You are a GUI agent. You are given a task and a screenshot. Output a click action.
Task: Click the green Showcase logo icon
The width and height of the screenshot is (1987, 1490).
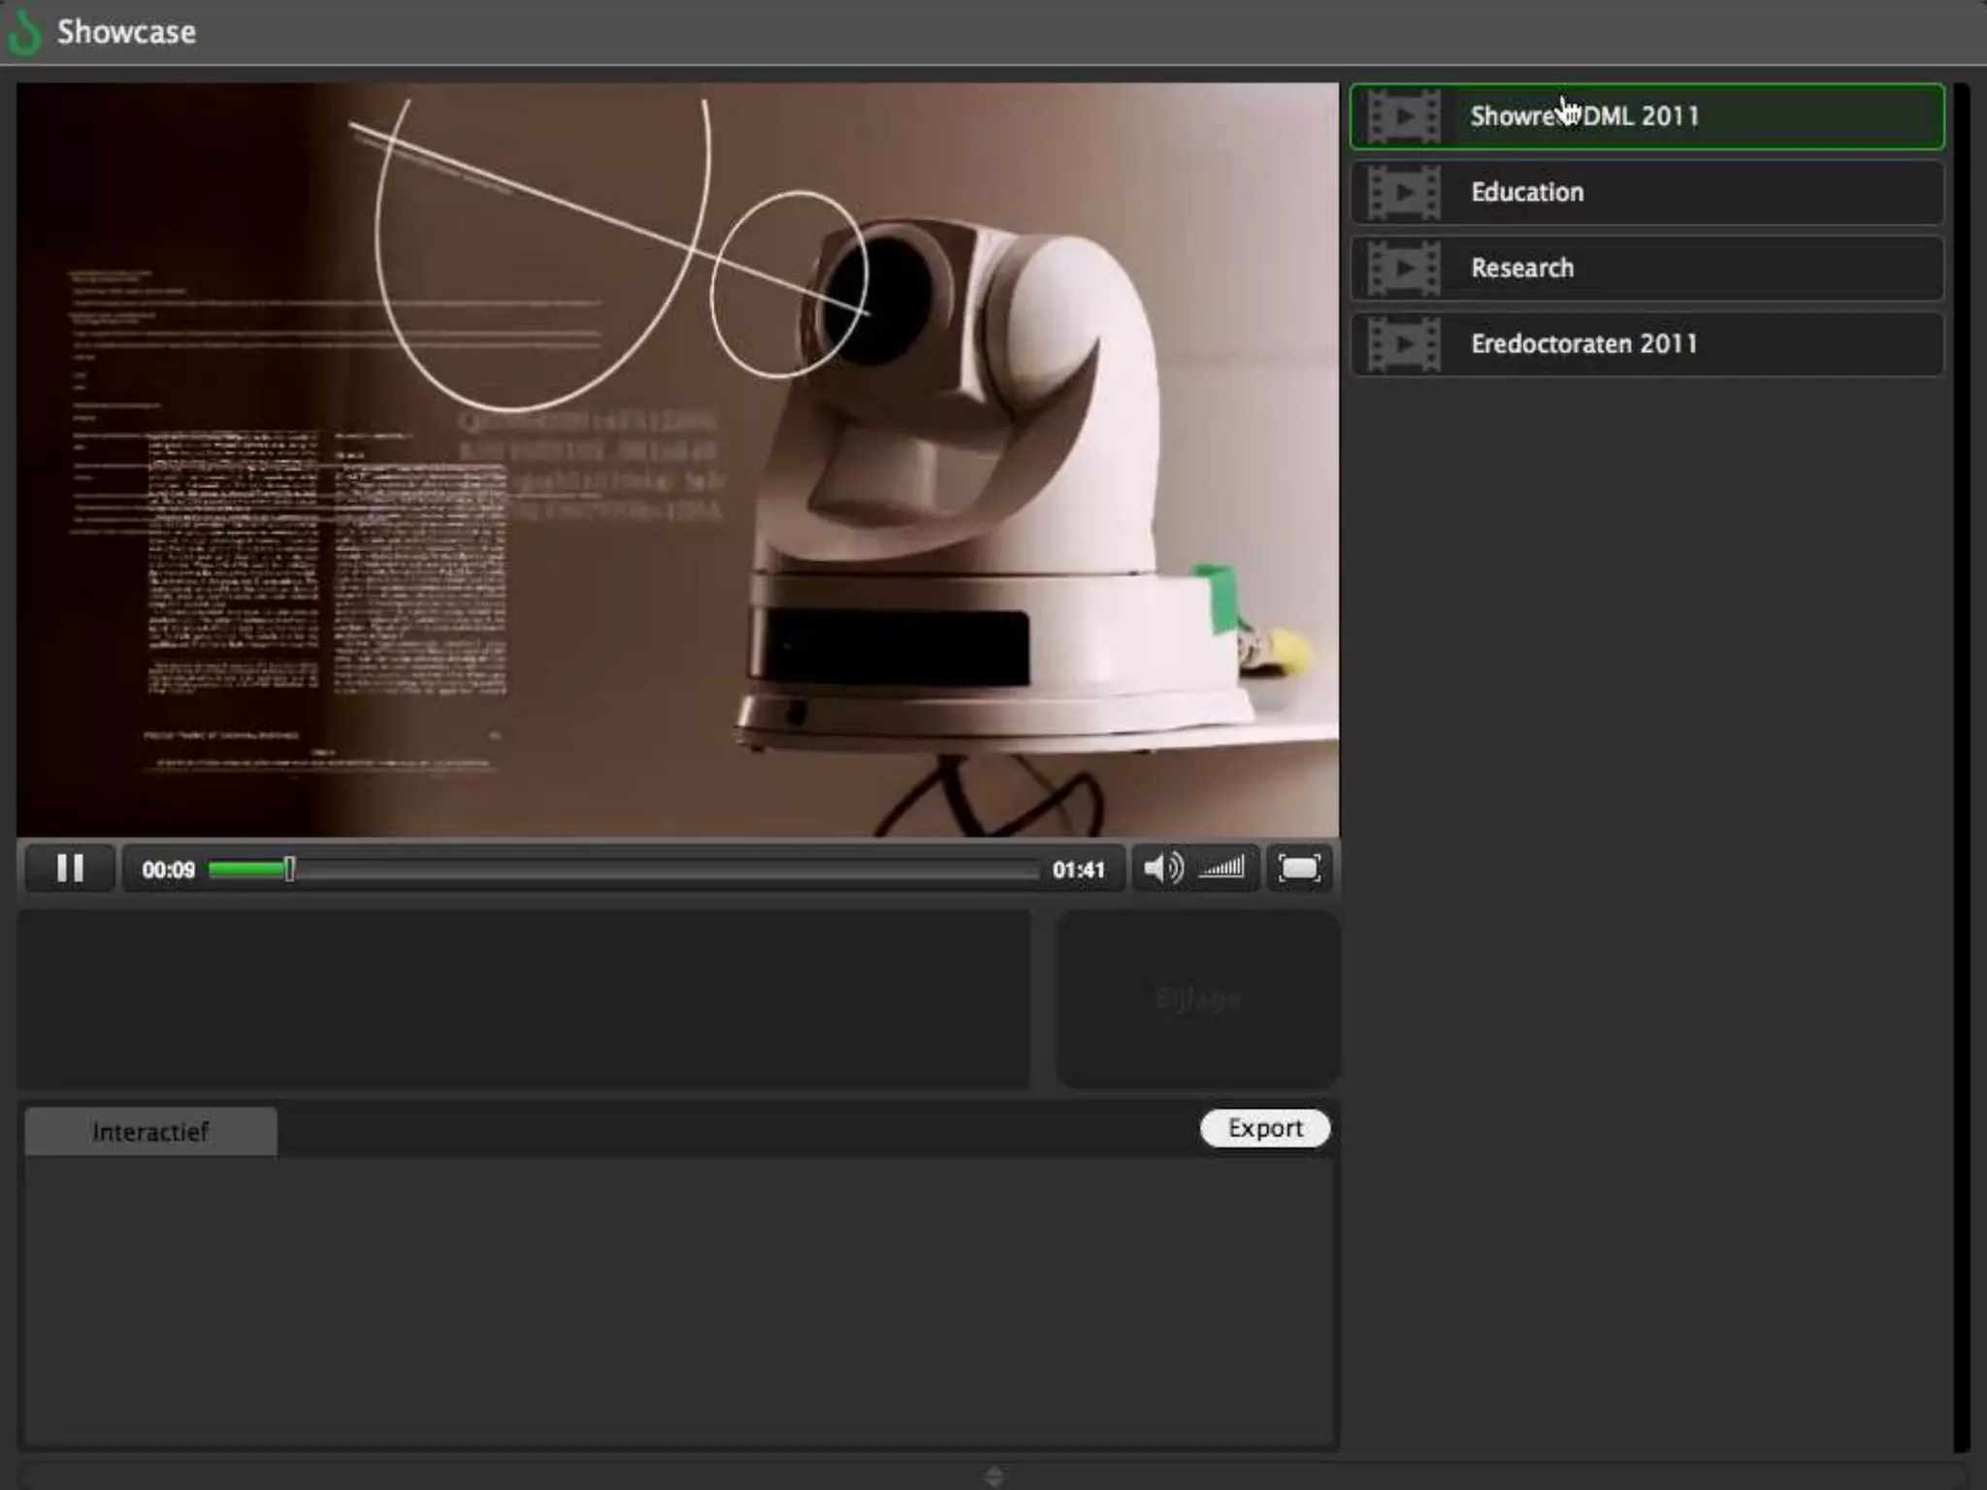[23, 32]
